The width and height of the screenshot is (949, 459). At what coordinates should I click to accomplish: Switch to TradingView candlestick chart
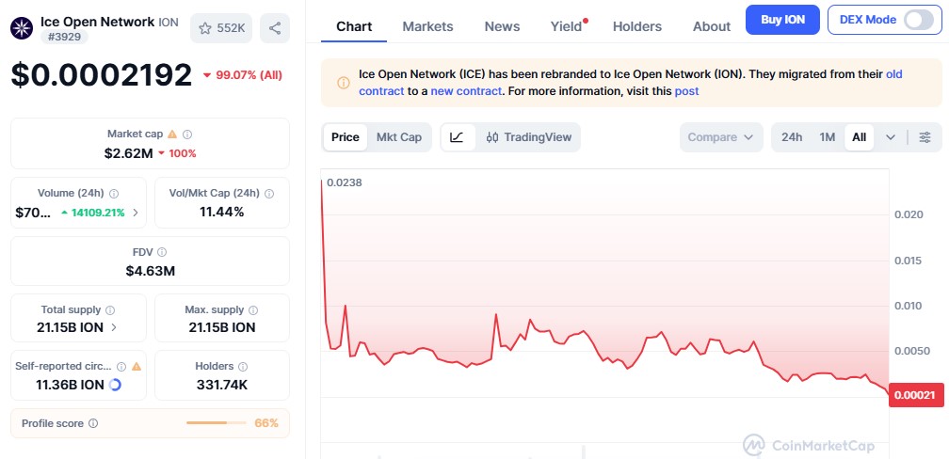tap(528, 137)
